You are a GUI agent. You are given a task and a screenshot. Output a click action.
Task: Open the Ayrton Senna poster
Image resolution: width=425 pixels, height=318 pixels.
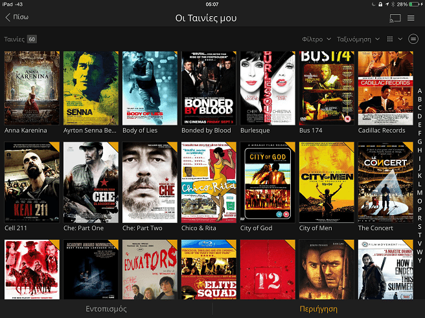(x=91, y=88)
